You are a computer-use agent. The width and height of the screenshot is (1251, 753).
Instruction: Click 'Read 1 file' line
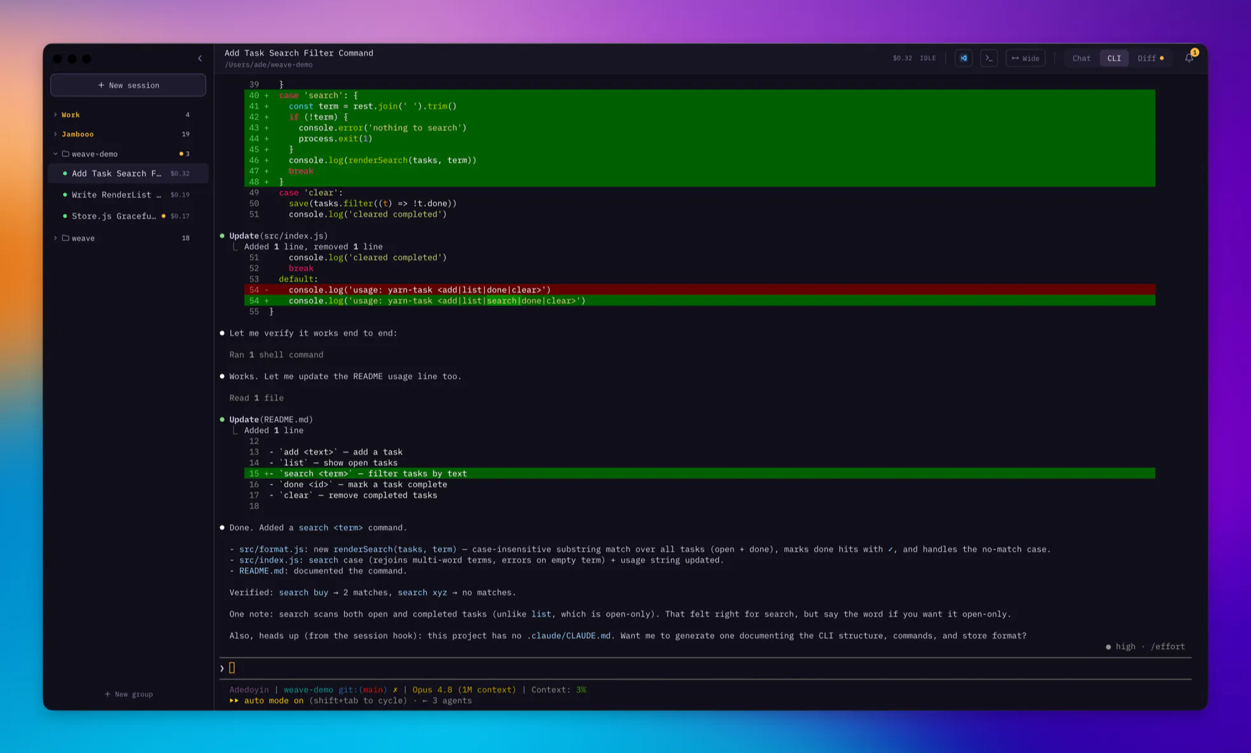[256, 398]
